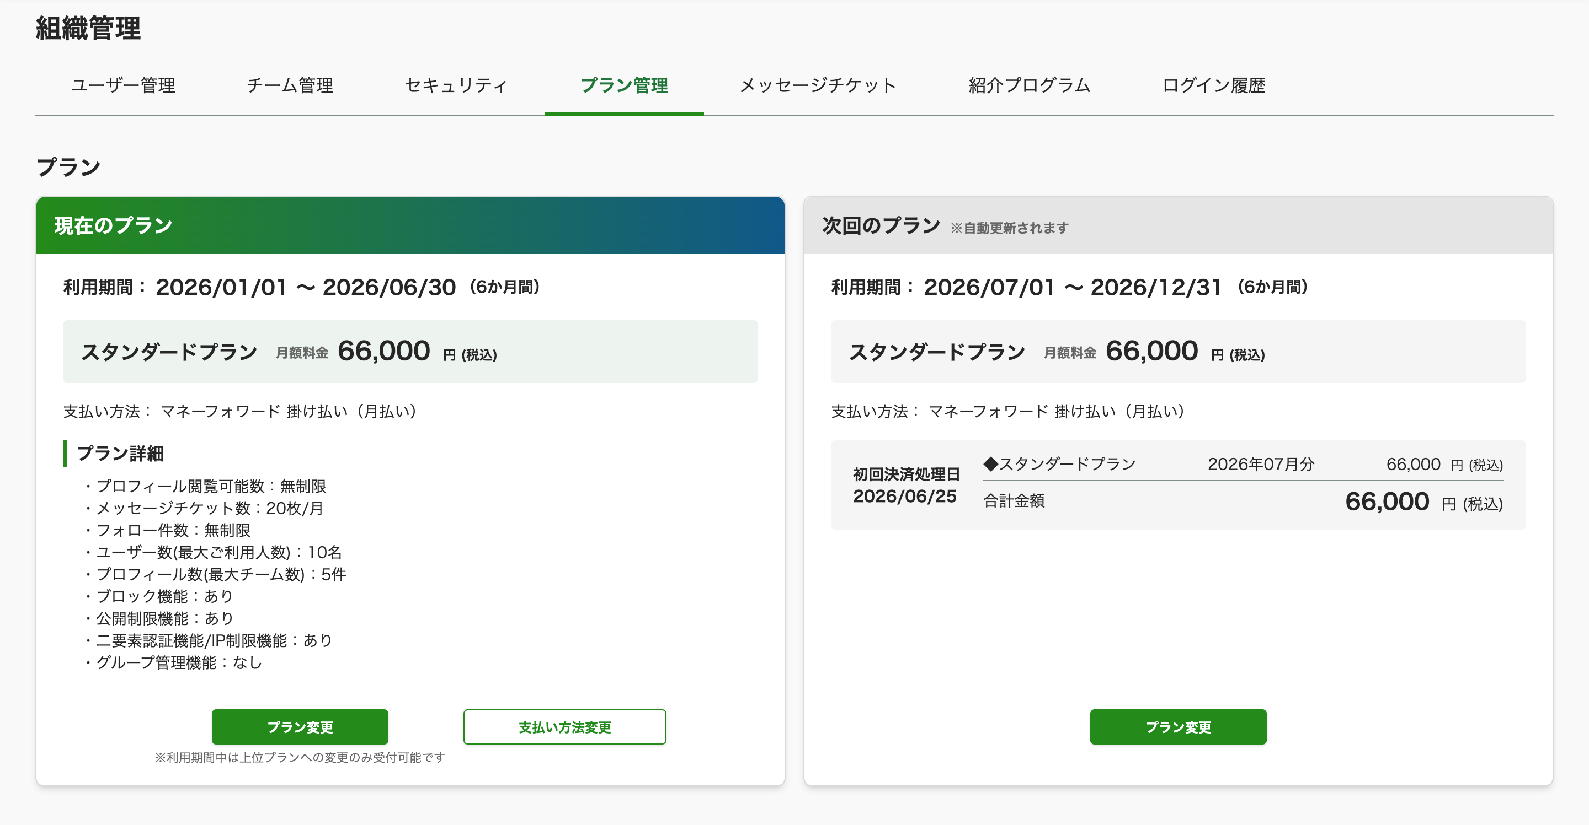Go to 紹介プログラム tab
The width and height of the screenshot is (1589, 825).
pos(1029,85)
